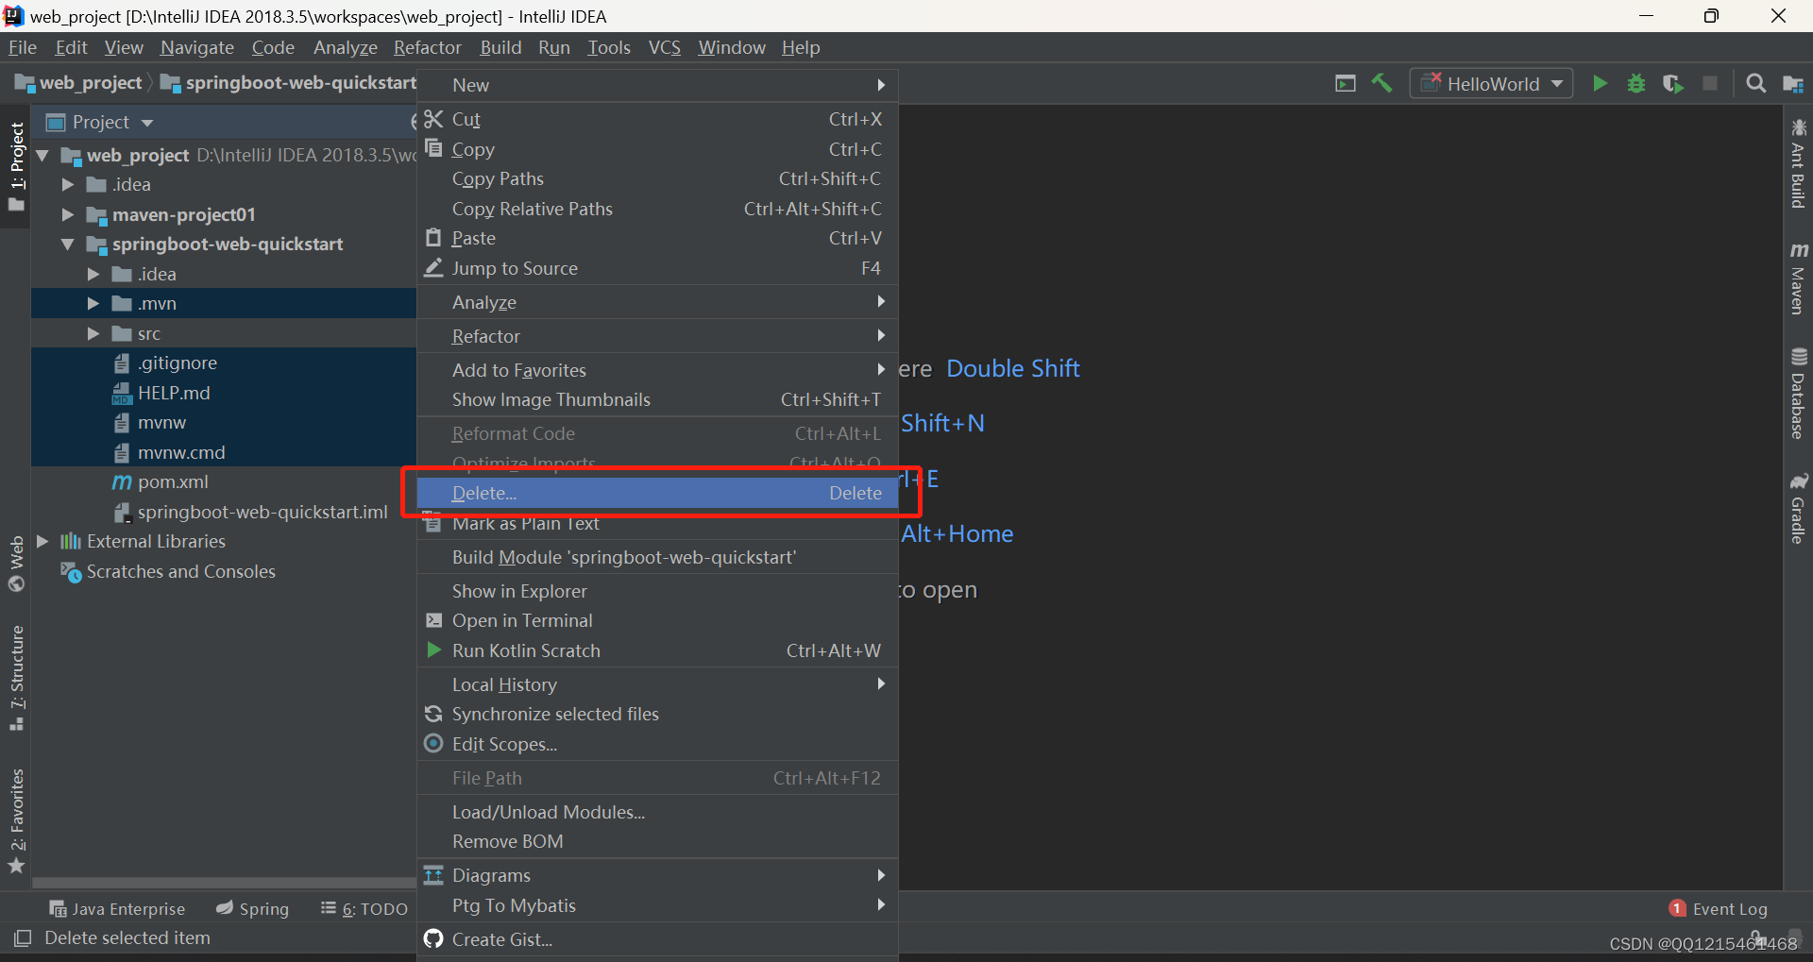The width and height of the screenshot is (1813, 962).
Task: Open the 7: Structure side tab
Action: [x=16, y=678]
